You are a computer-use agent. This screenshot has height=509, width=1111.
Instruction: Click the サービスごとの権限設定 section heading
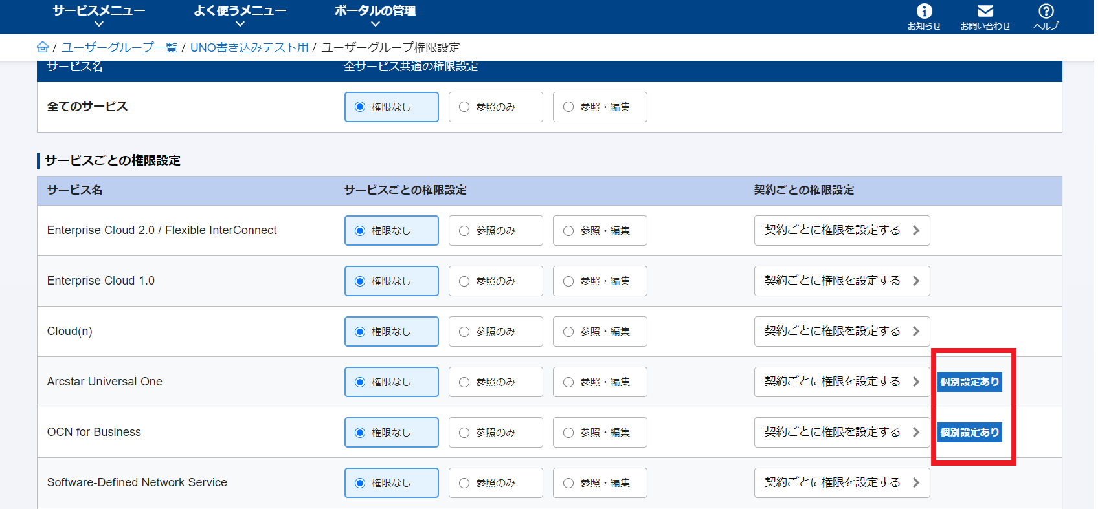tap(113, 160)
